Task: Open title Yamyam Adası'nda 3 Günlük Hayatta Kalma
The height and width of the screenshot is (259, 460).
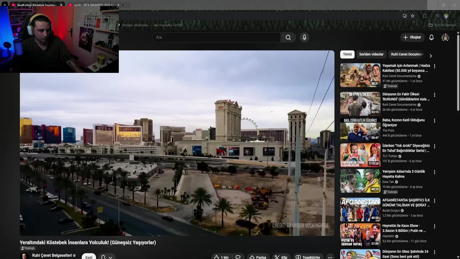Action: (404, 174)
